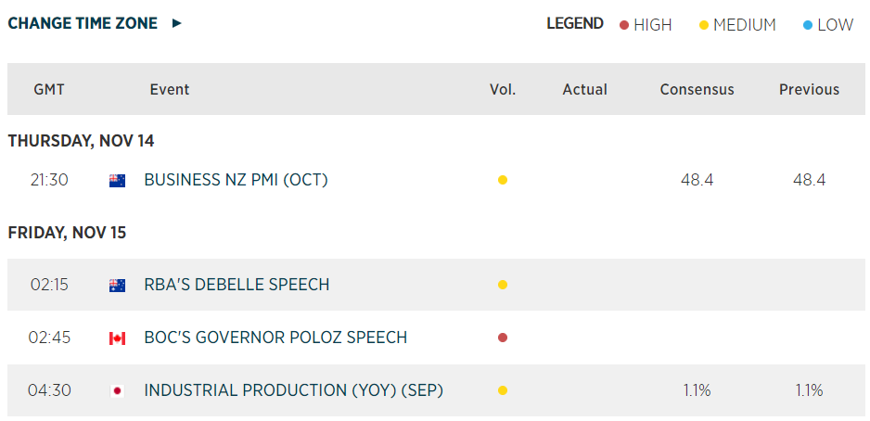Click the Australia flag icon
This screenshot has width=870, height=421.
(x=117, y=286)
